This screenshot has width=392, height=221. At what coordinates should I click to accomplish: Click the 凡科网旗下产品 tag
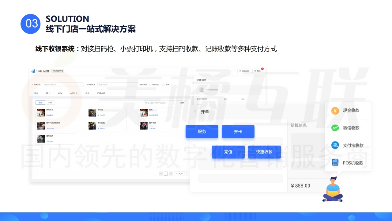pyautogui.click(x=58, y=71)
